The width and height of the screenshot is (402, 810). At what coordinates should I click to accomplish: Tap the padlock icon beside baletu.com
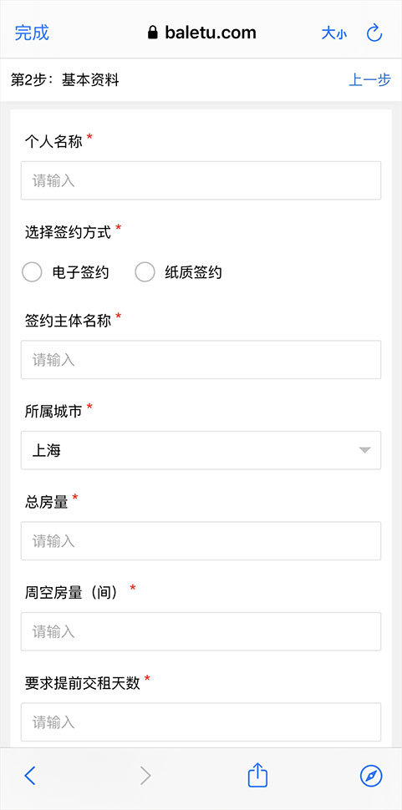coord(152,33)
